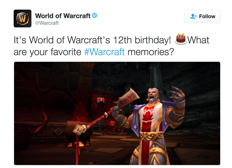Click the word 'memories?' in the tweet
232x168 pixels.
pos(151,52)
